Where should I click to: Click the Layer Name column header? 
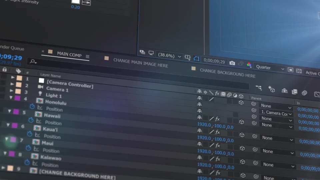[50, 75]
